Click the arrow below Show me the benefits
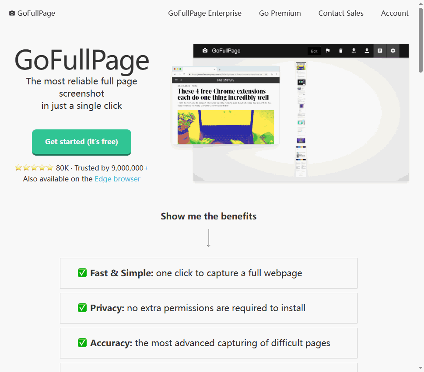 pos(209,237)
